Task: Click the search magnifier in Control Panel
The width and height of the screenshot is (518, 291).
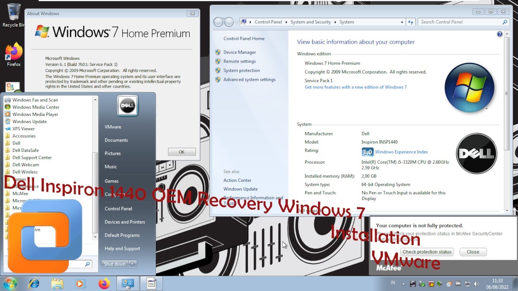Action: coord(505,22)
